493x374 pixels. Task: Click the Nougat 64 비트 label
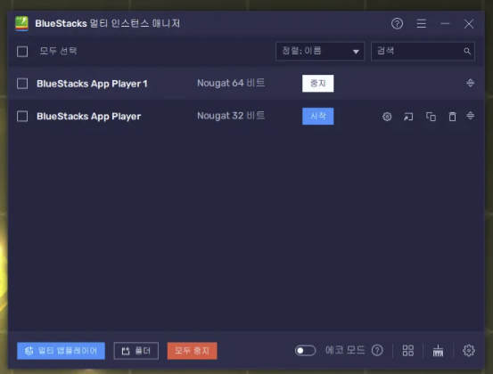[x=231, y=83]
